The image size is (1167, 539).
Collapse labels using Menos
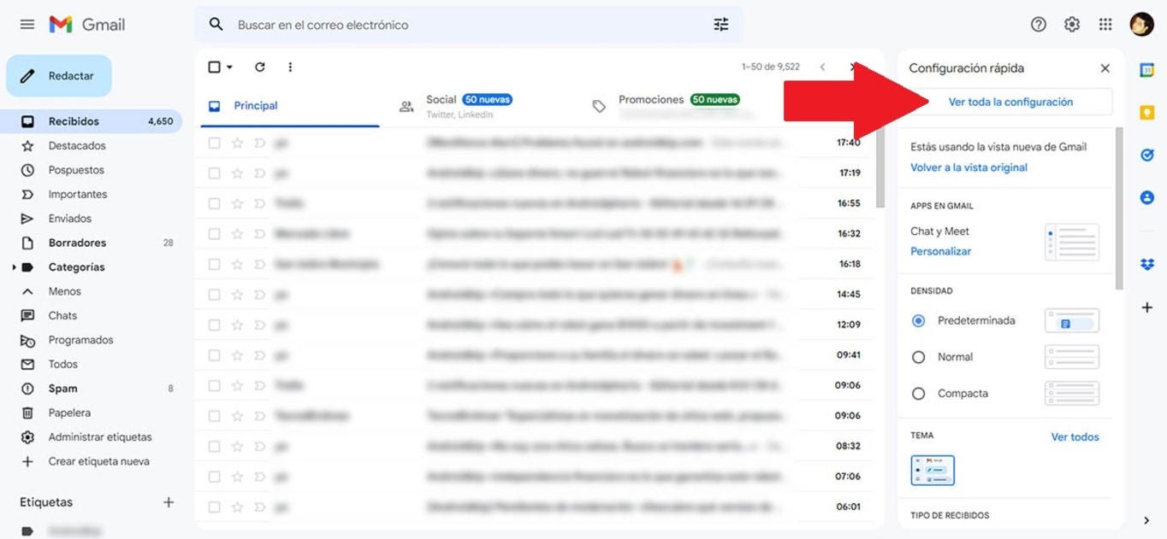[62, 290]
